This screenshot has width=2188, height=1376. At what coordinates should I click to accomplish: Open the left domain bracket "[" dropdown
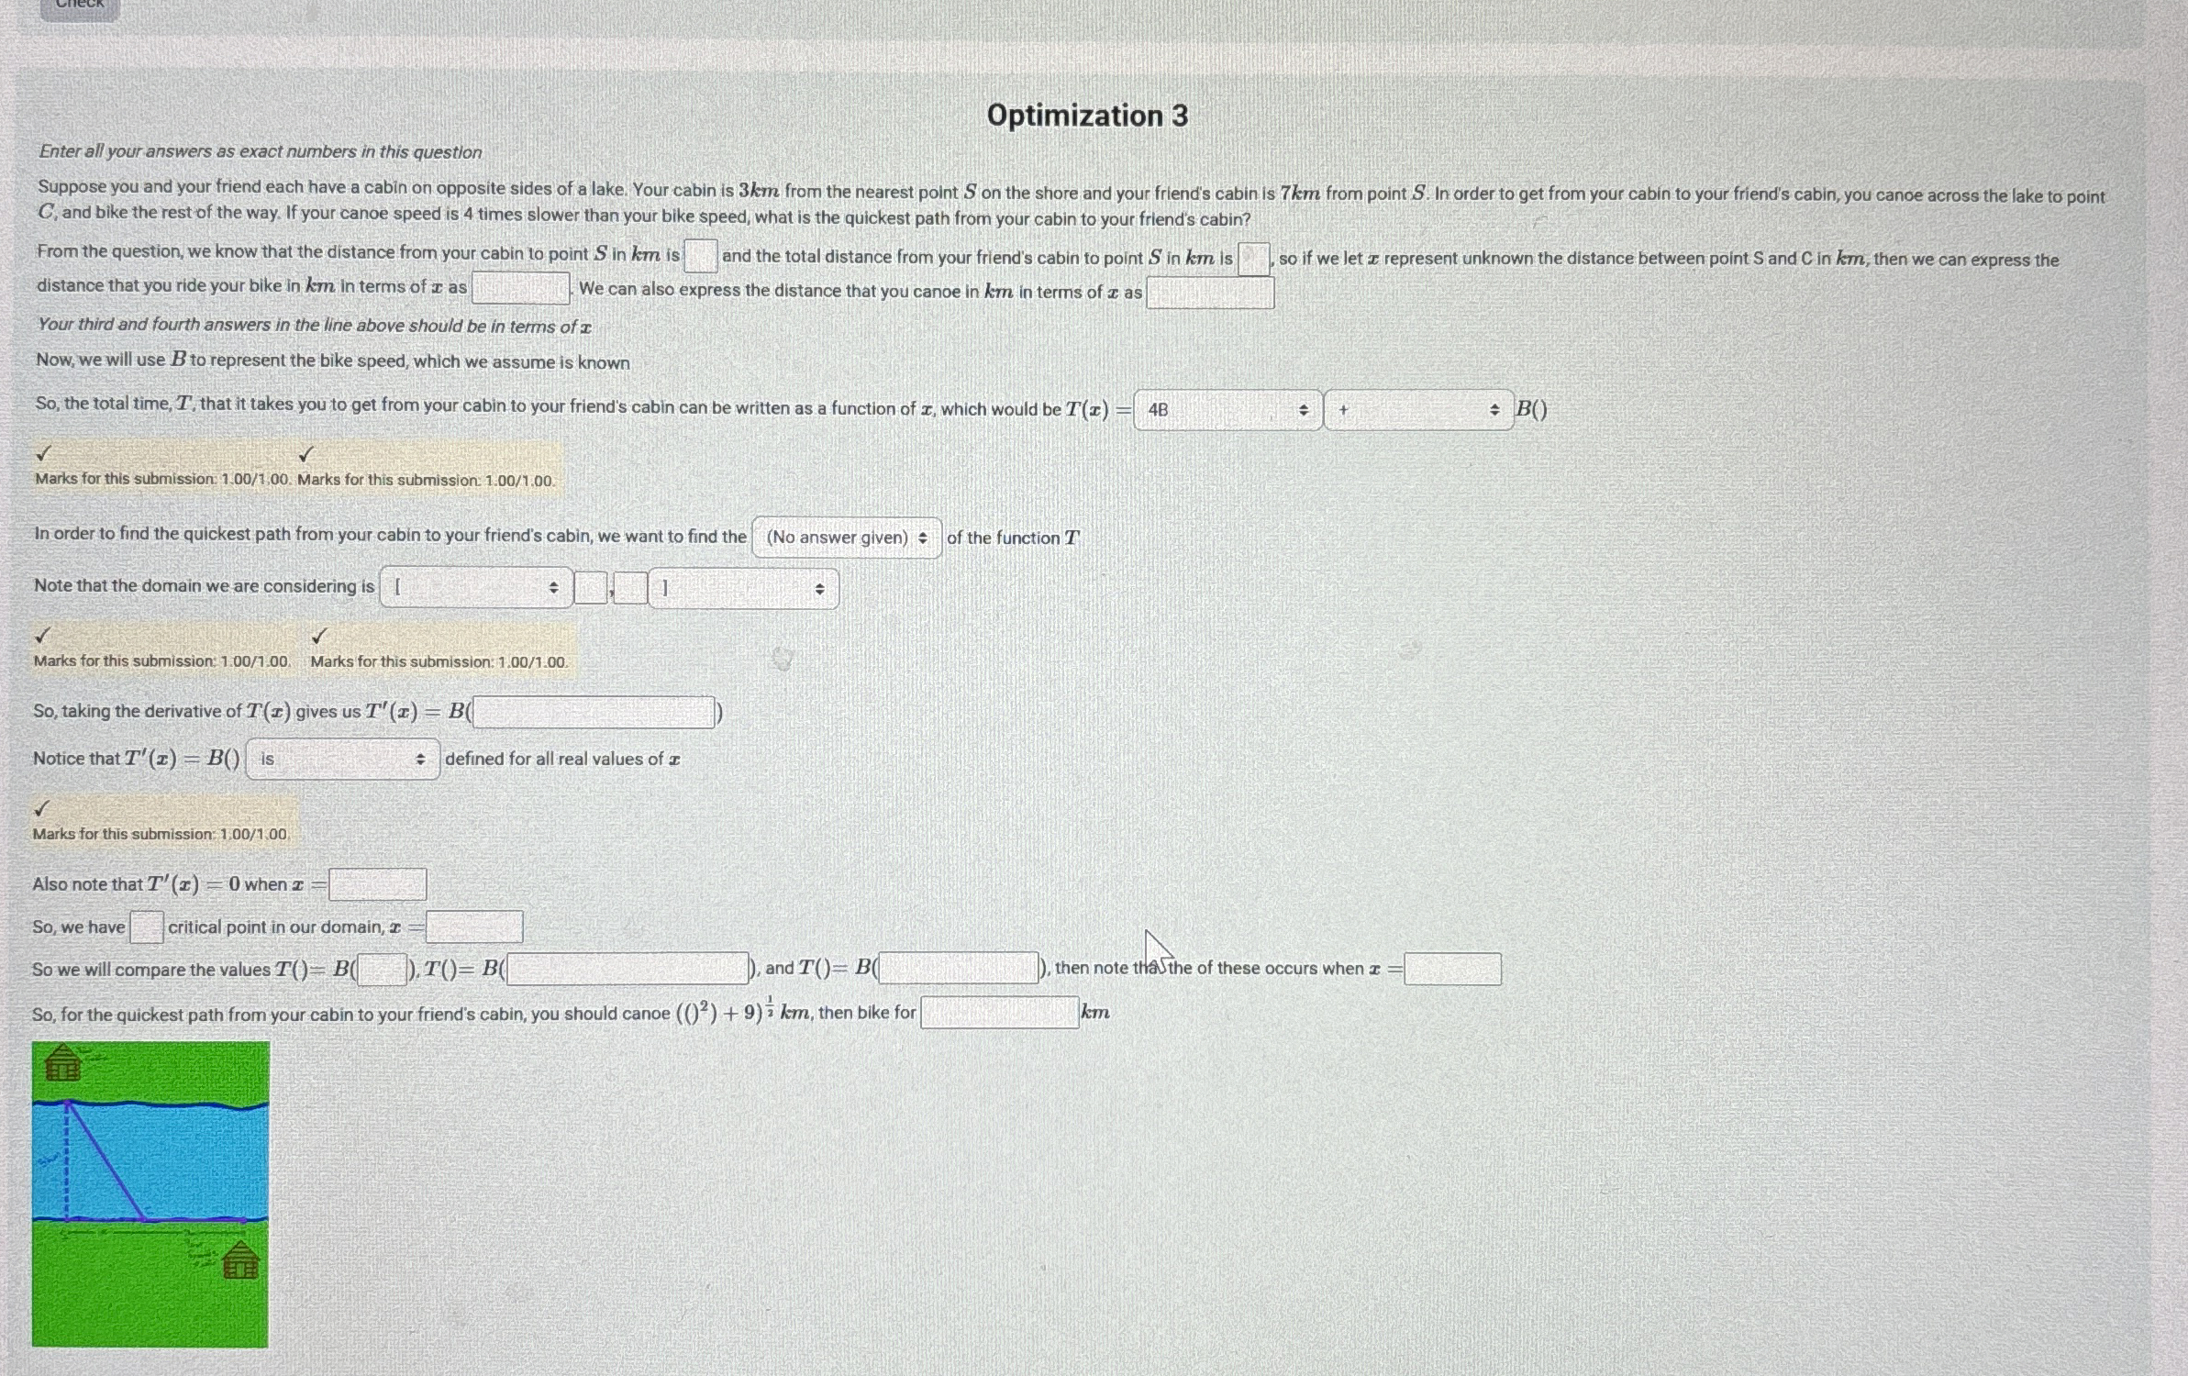pyautogui.click(x=474, y=588)
